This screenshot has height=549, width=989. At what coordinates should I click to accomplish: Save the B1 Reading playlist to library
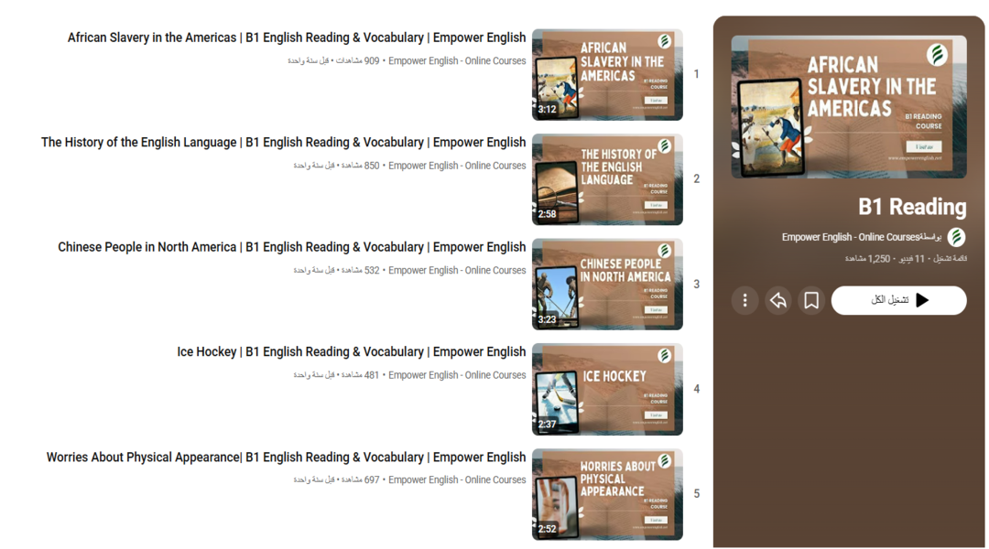pyautogui.click(x=811, y=300)
